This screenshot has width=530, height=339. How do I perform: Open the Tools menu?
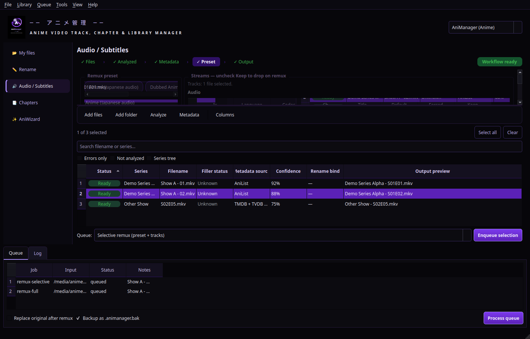(62, 5)
